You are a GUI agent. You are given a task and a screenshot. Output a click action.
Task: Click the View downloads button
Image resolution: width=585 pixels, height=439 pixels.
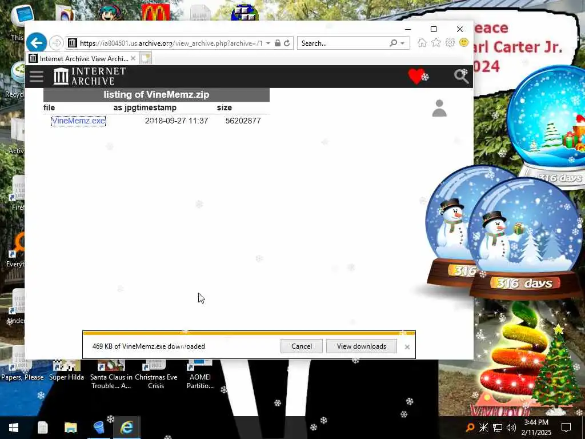click(x=362, y=346)
